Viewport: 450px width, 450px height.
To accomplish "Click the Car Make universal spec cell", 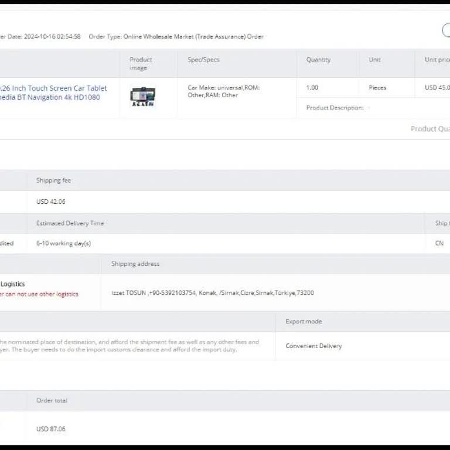I will point(224,91).
